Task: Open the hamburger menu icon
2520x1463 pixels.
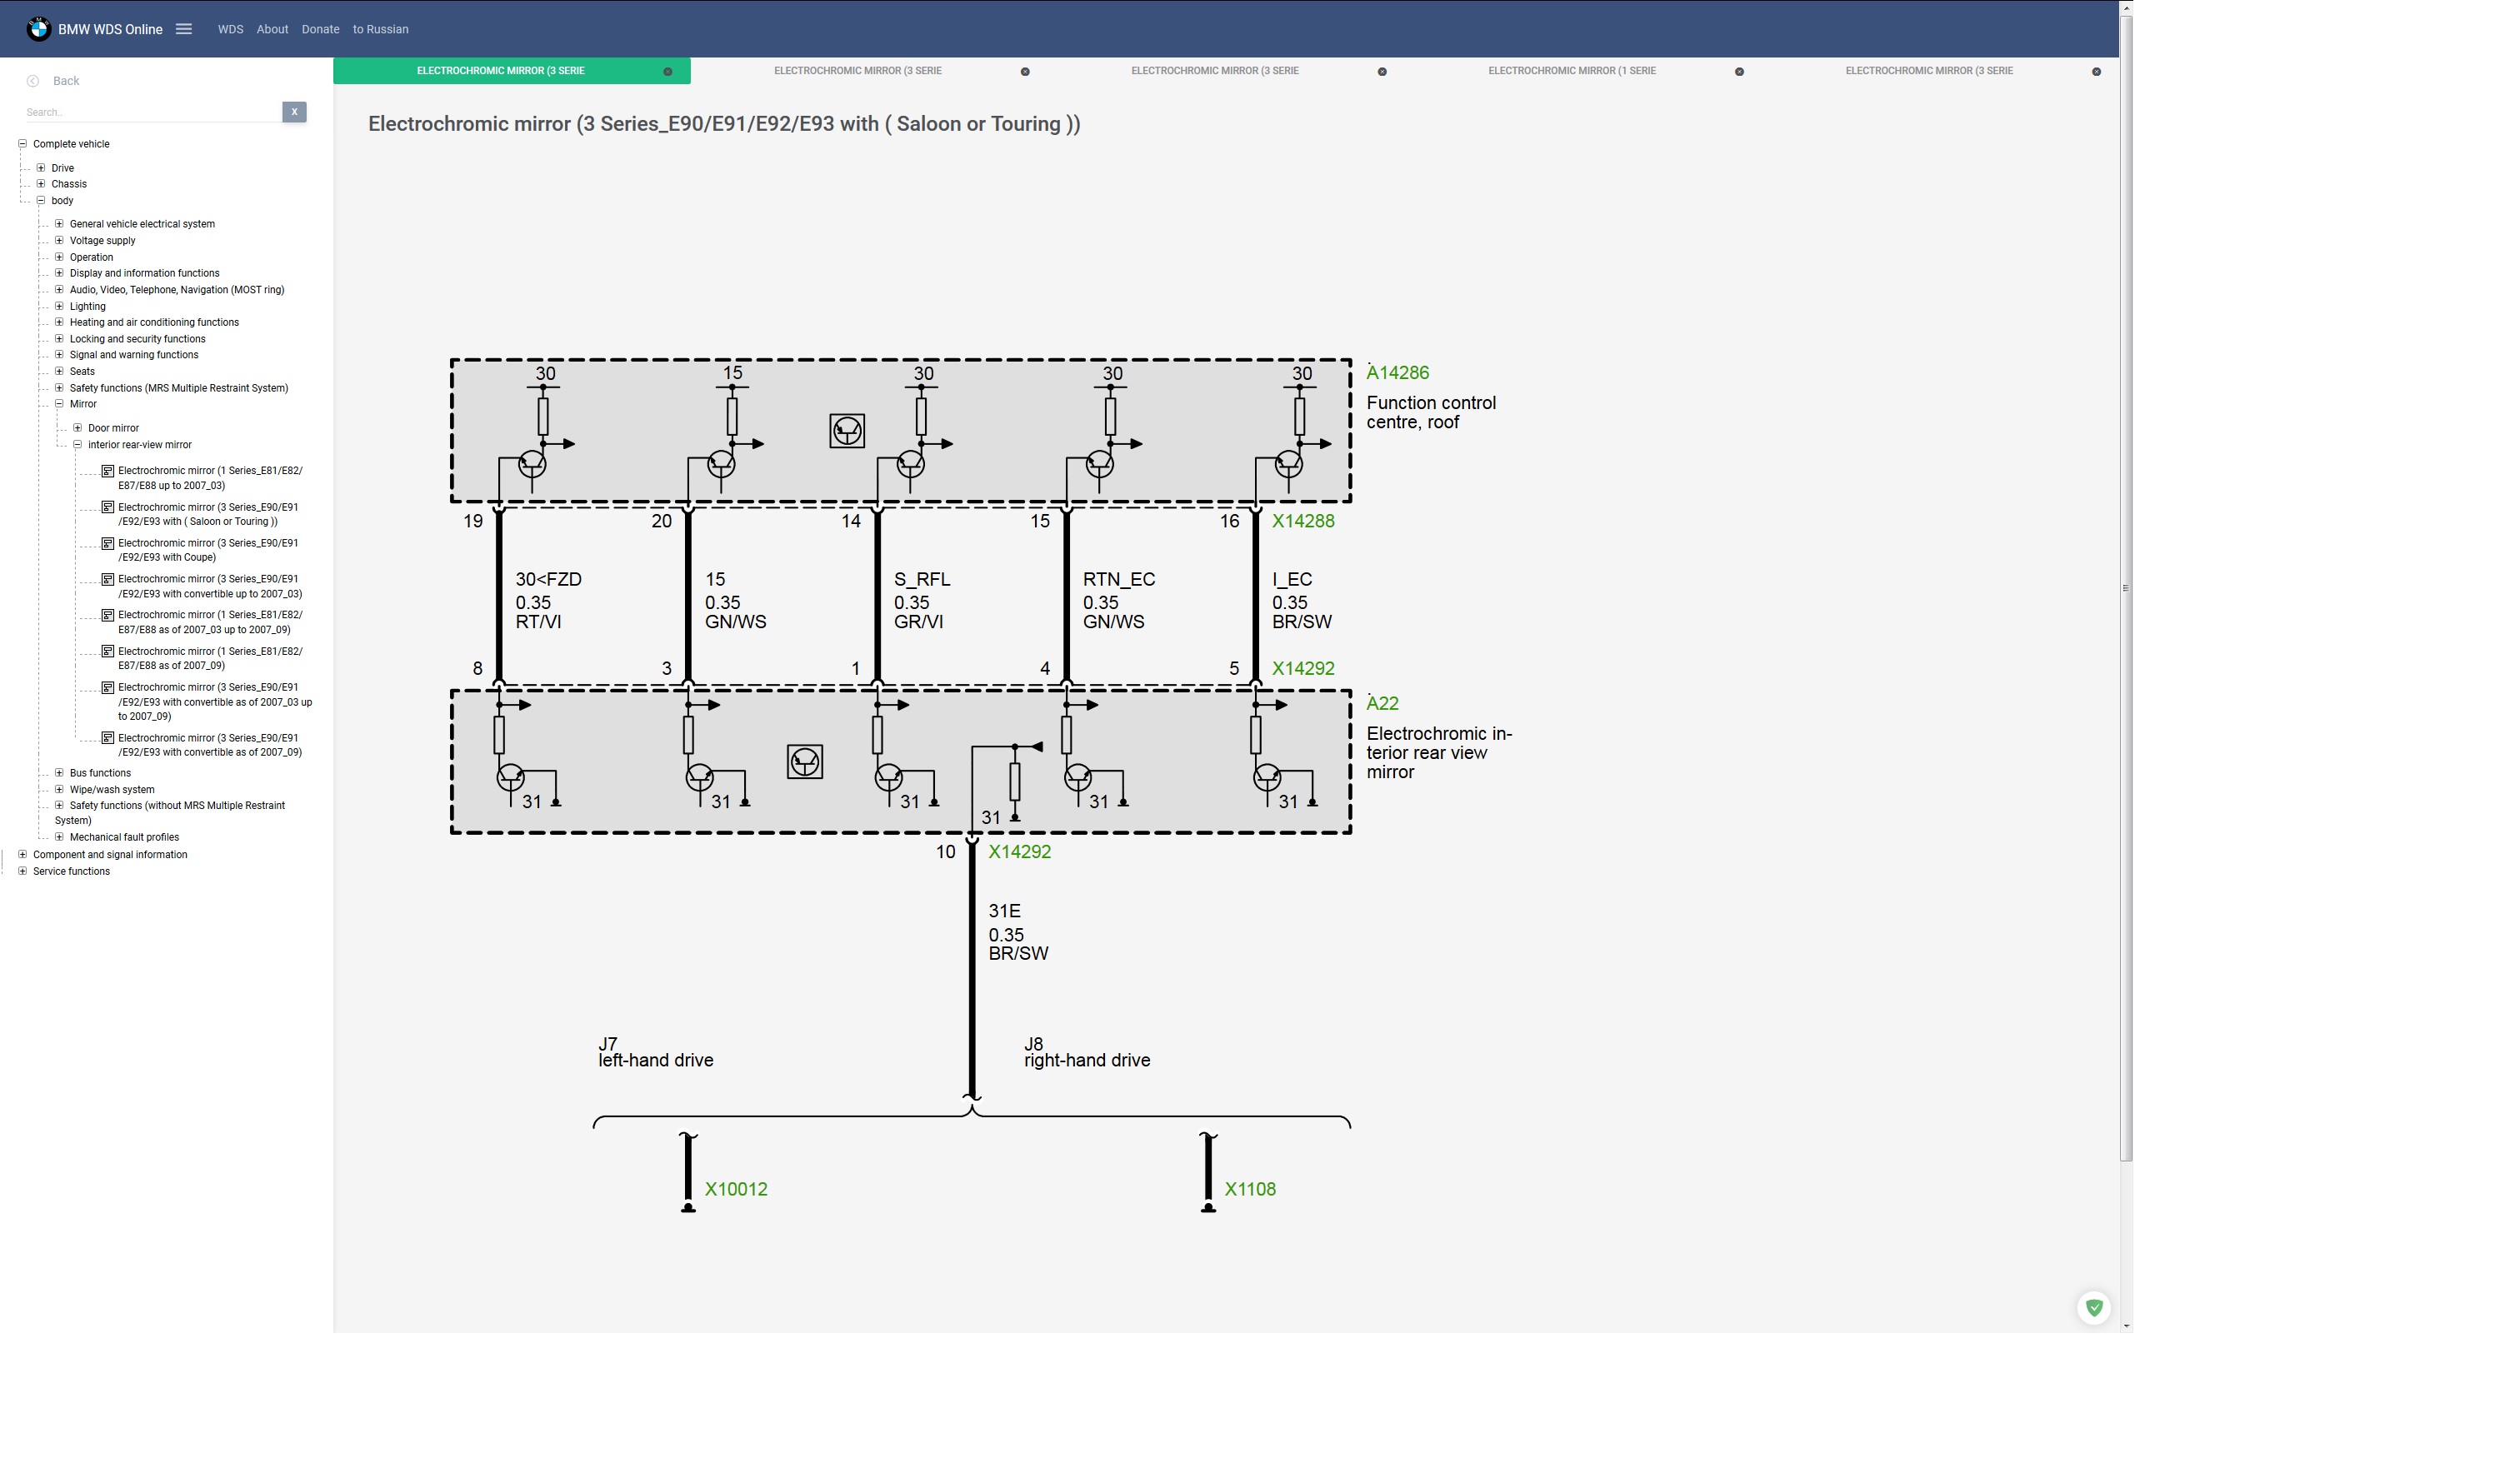Action: [184, 29]
